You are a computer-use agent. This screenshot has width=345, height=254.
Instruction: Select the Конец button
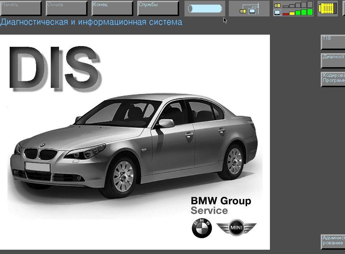pos(112,8)
